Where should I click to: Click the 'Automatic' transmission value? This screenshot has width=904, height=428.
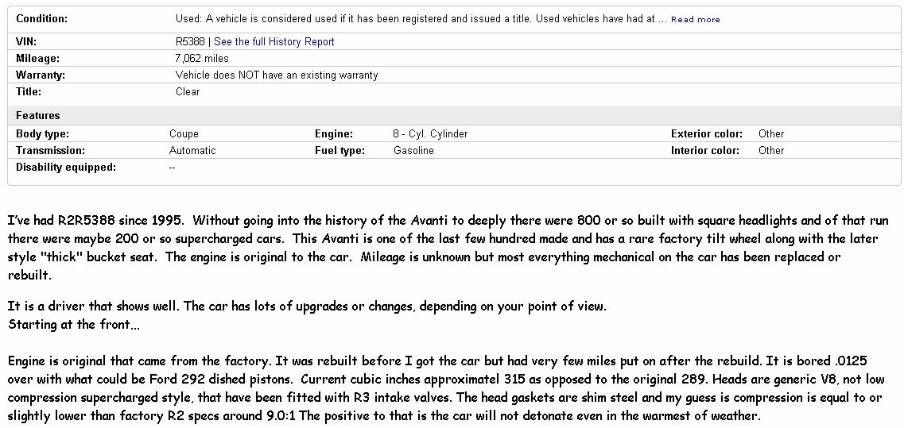click(x=192, y=150)
